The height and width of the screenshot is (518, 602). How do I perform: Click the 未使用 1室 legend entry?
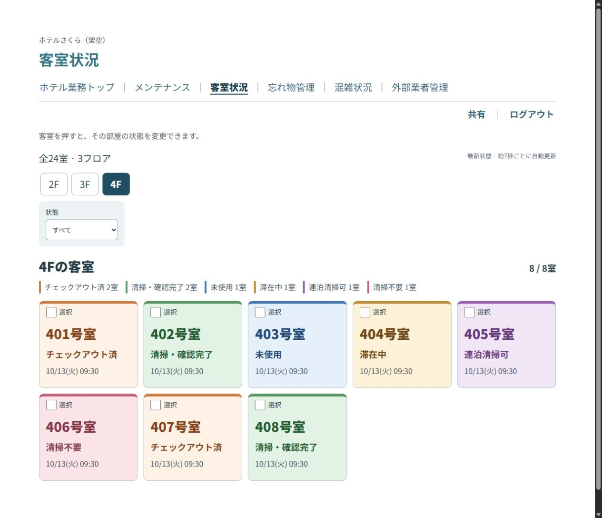(227, 287)
